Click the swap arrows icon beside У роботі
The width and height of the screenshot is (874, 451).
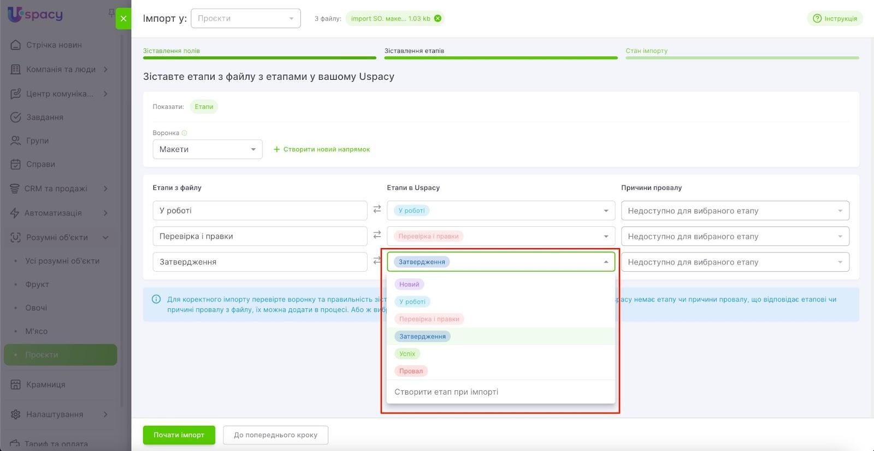coord(377,209)
